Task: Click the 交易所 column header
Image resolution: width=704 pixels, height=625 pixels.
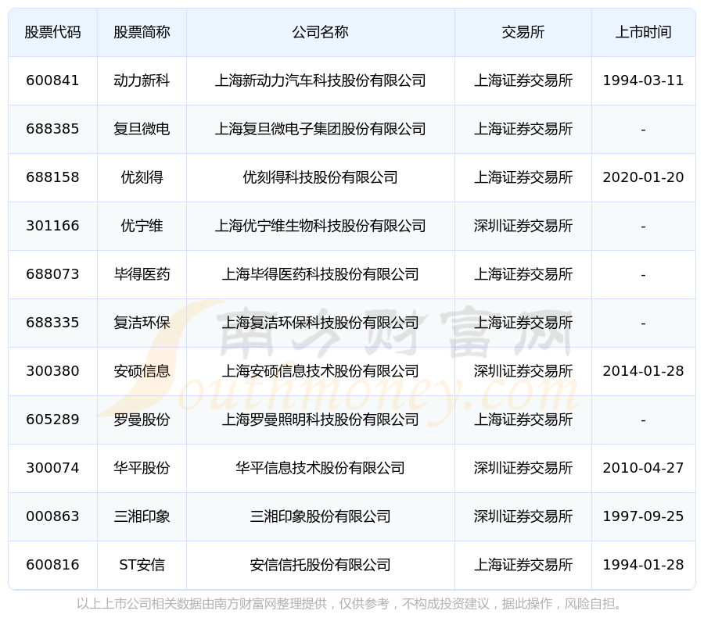Action: pyautogui.click(x=523, y=32)
